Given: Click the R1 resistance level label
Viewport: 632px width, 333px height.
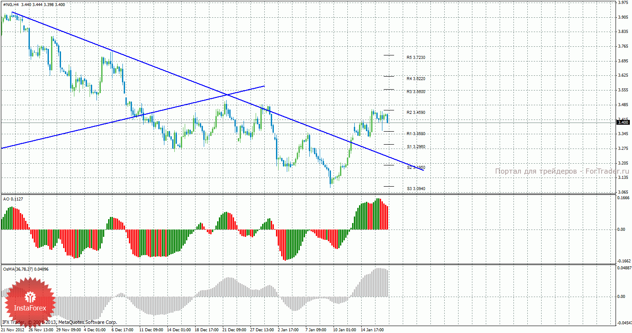Looking at the screenshot, I should coord(416,134).
